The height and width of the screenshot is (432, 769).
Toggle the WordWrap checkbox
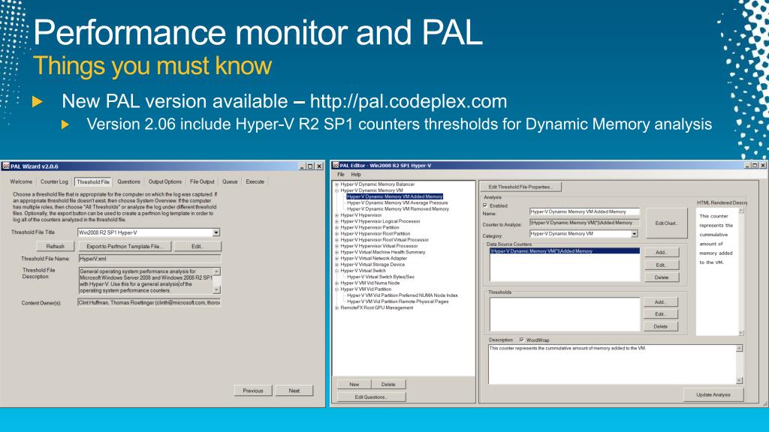coord(522,340)
